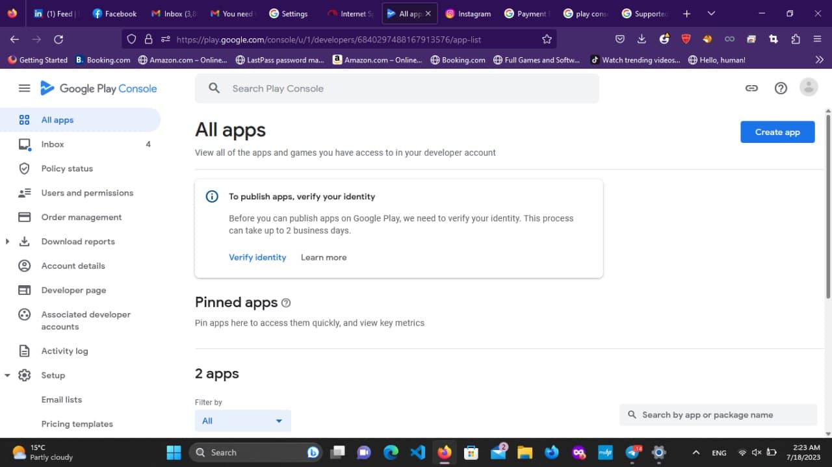Open the account avatar menu

(x=809, y=88)
